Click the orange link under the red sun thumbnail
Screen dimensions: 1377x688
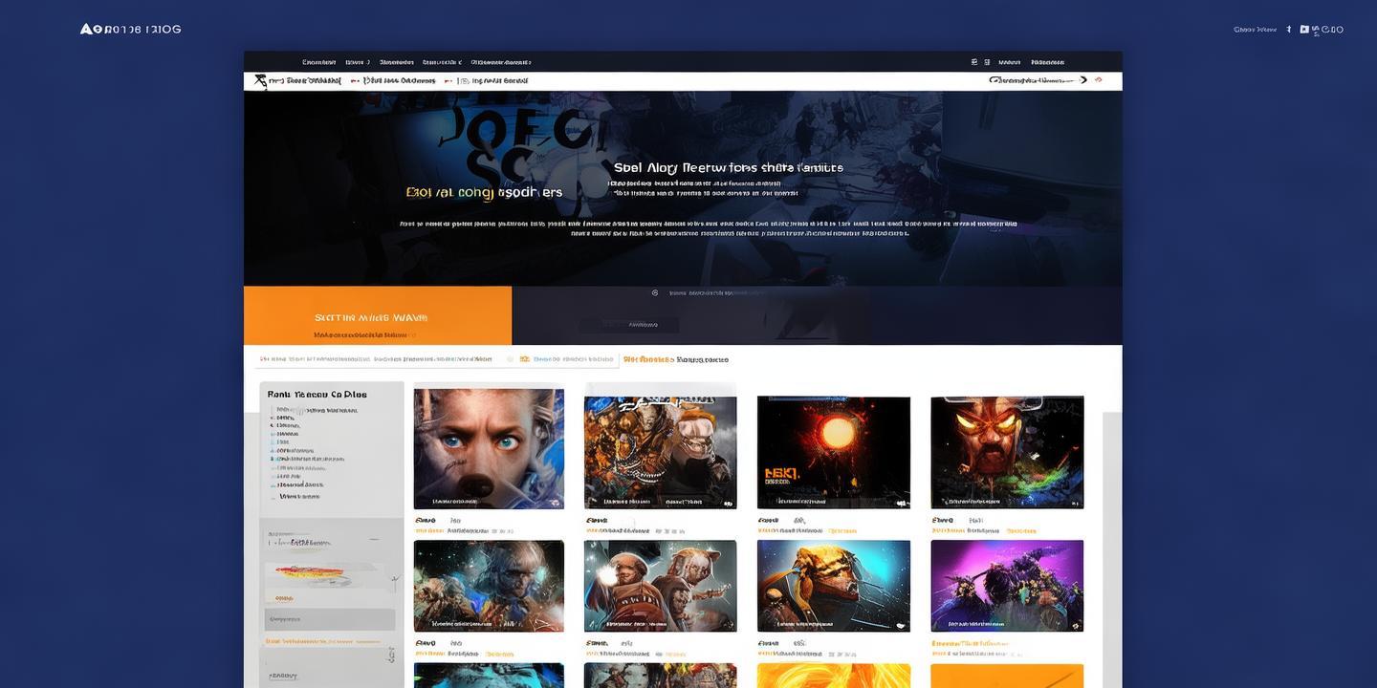[x=842, y=530]
